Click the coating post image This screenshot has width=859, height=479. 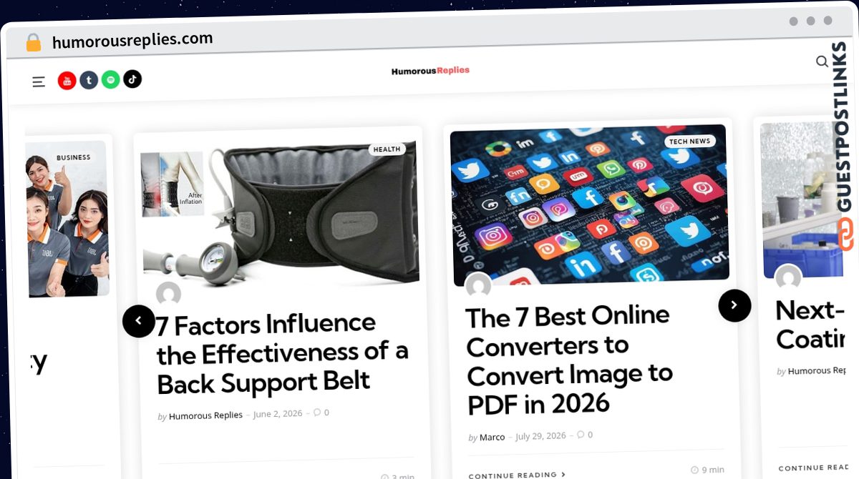[x=802, y=199]
